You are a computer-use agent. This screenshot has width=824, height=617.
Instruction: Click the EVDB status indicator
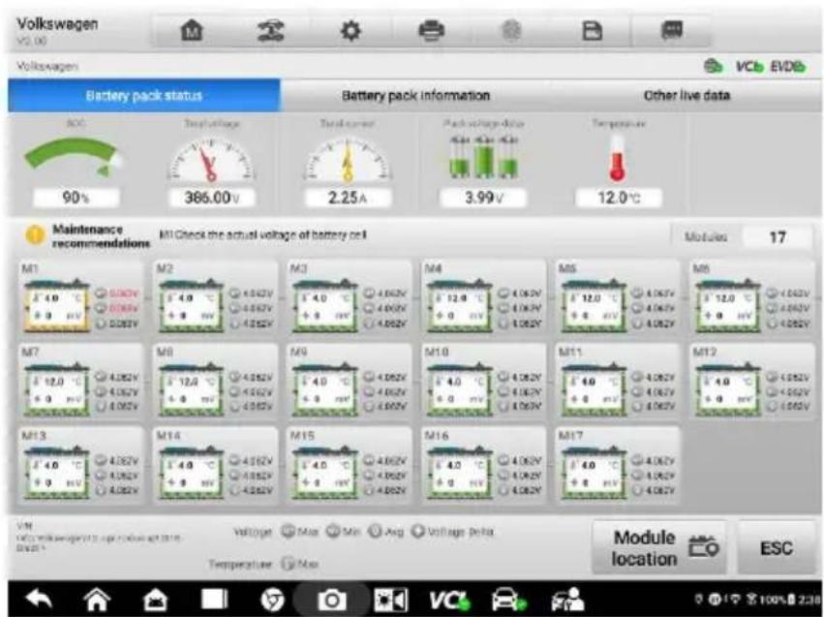tap(788, 66)
